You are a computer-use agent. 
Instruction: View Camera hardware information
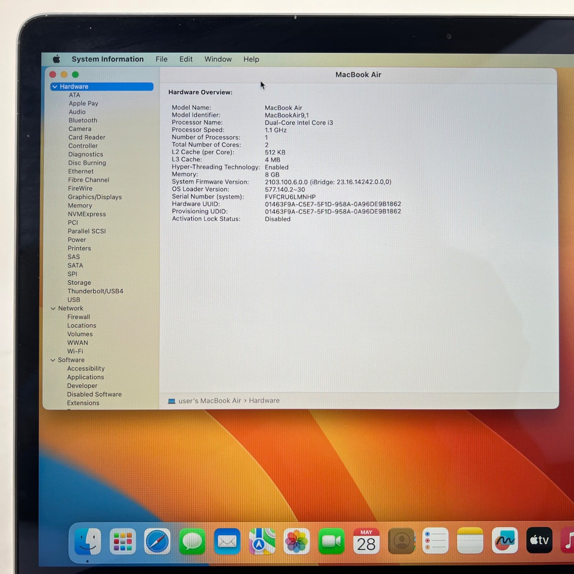tap(80, 129)
